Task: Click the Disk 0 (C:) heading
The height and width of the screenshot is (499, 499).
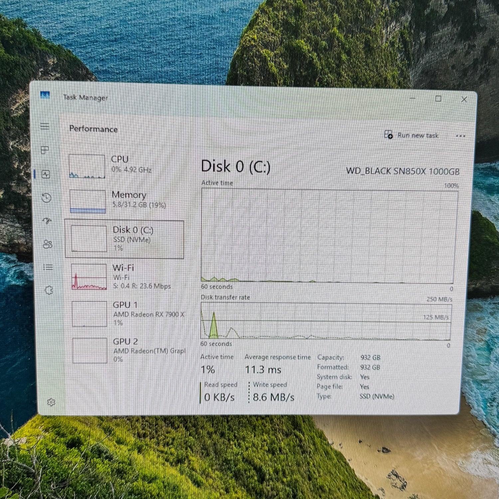Action: click(236, 166)
